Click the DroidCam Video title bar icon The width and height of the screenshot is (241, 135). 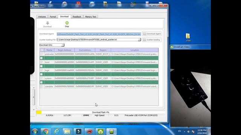(172, 47)
